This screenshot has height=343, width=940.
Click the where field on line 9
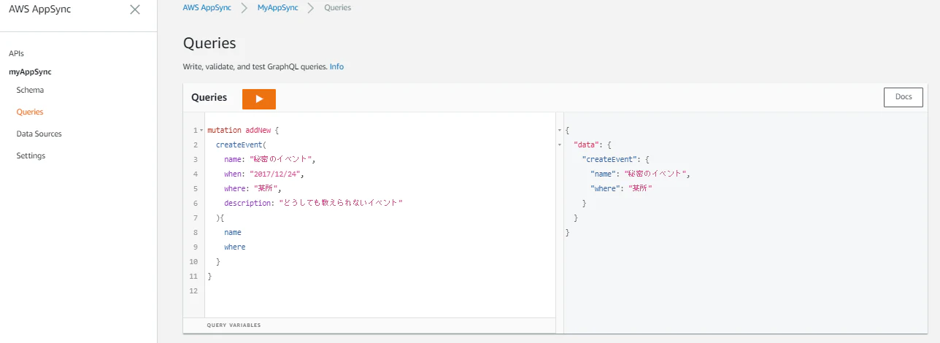click(x=235, y=247)
